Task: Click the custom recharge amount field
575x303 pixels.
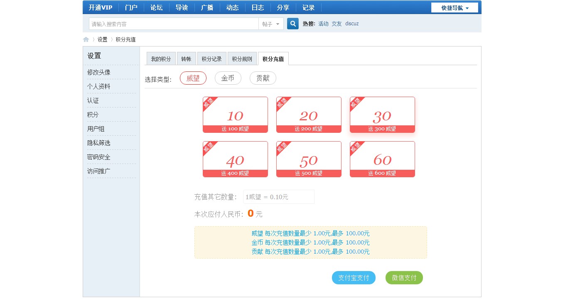Action: [x=278, y=197]
